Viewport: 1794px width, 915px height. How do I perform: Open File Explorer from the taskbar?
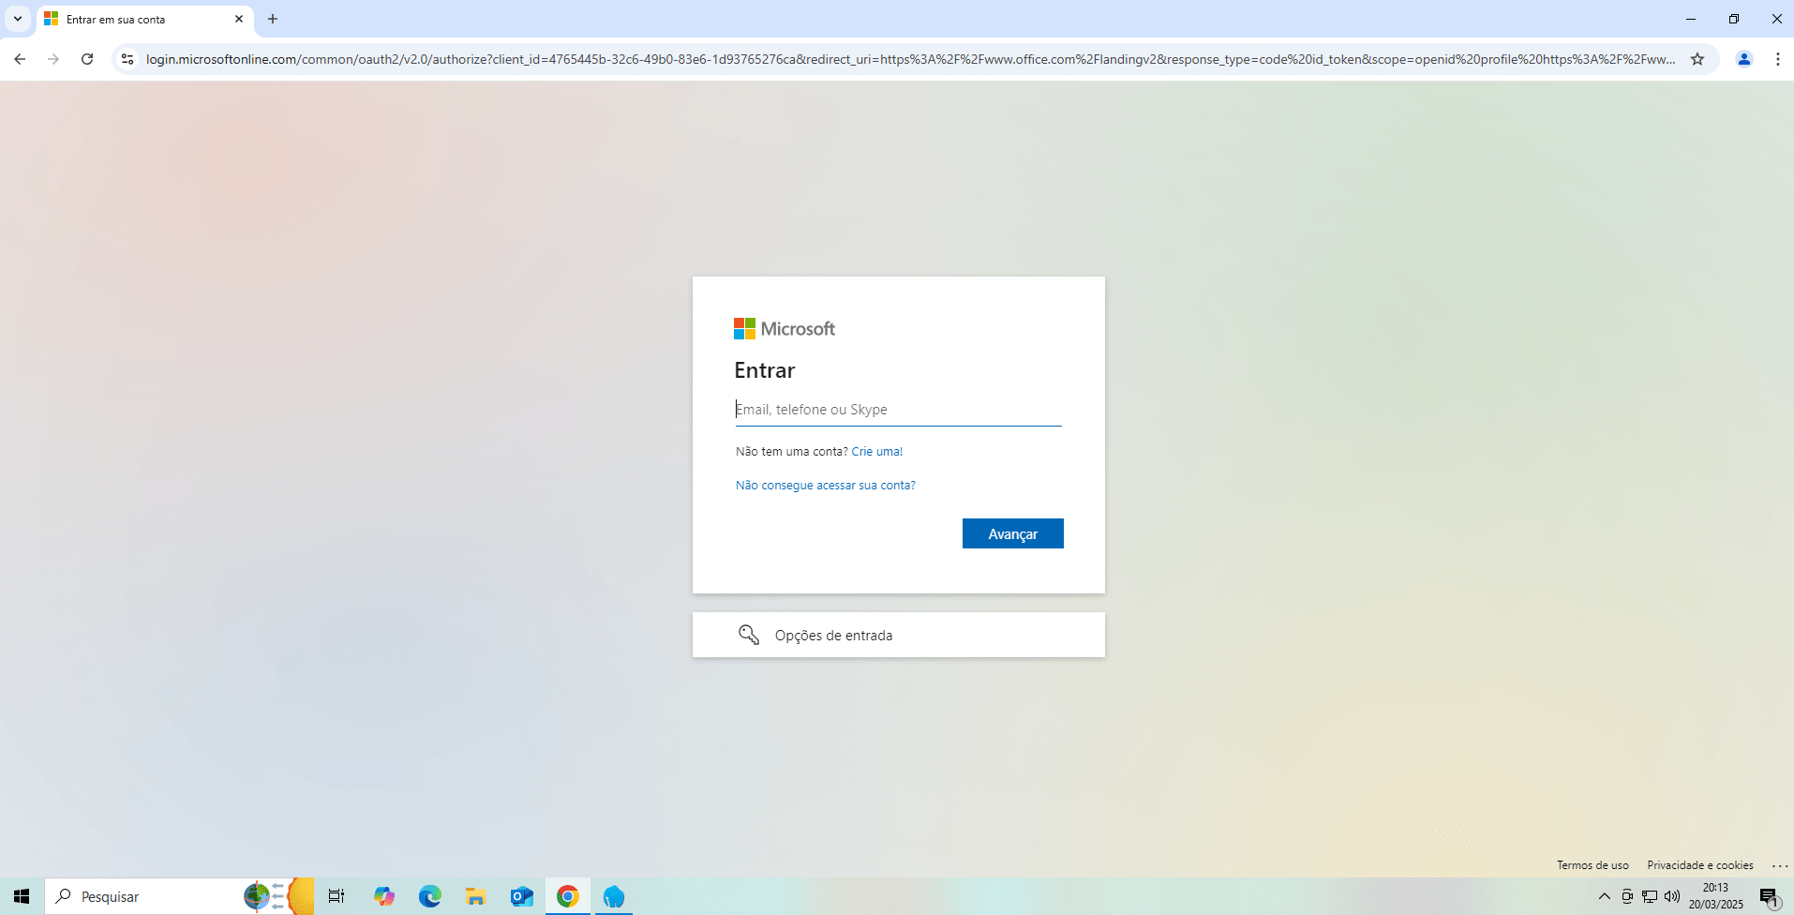click(x=475, y=896)
